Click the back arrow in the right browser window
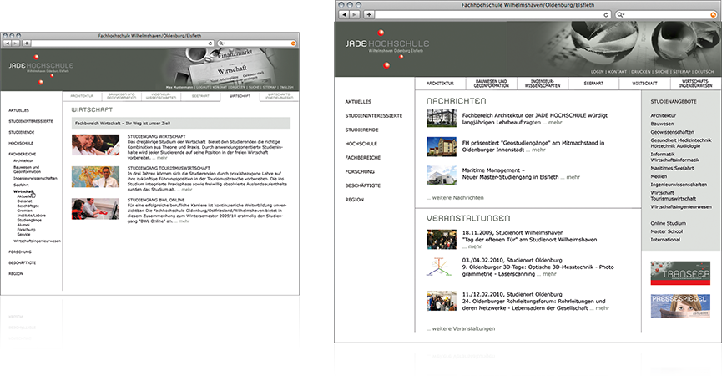The height and width of the screenshot is (376, 722). click(344, 15)
